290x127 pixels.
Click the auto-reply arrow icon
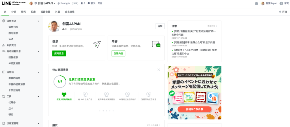click(x=4, y=51)
